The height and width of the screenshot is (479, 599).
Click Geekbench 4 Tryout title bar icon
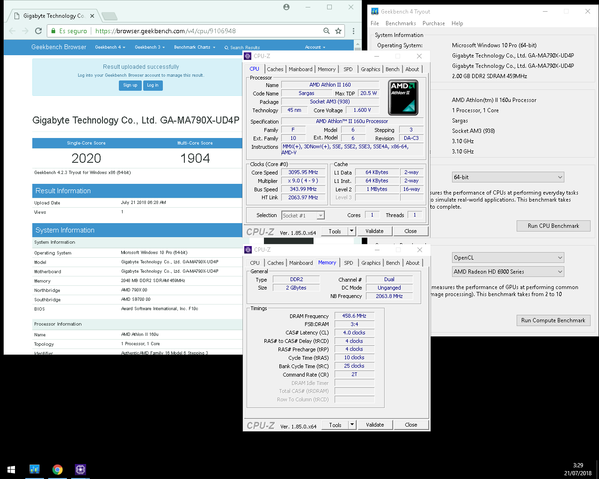(374, 11)
